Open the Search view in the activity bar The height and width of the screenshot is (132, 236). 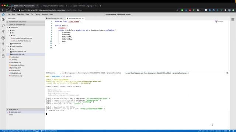[x=3, y=26]
